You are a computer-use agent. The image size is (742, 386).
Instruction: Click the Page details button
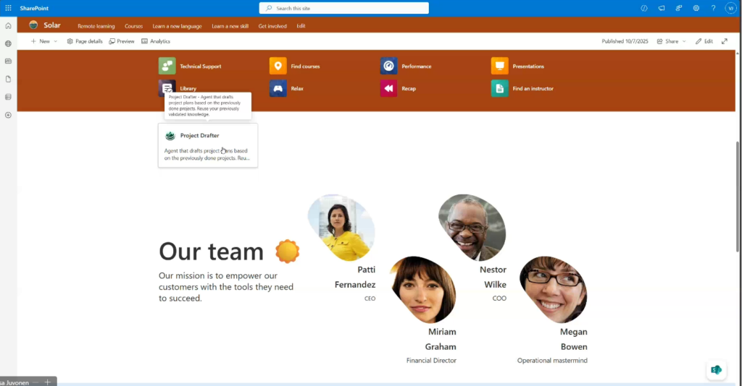85,41
